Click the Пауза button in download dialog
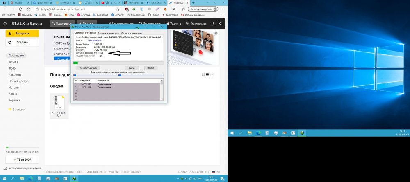The height and width of the screenshot is (182, 410). 132,68
